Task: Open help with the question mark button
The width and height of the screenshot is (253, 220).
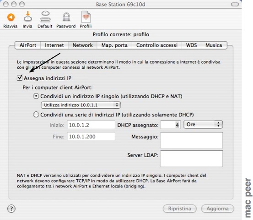Action: point(11,209)
